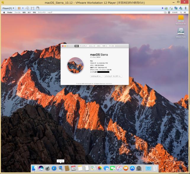
Task: Switch to ストレージ tab in About window
Action: tap(92, 46)
